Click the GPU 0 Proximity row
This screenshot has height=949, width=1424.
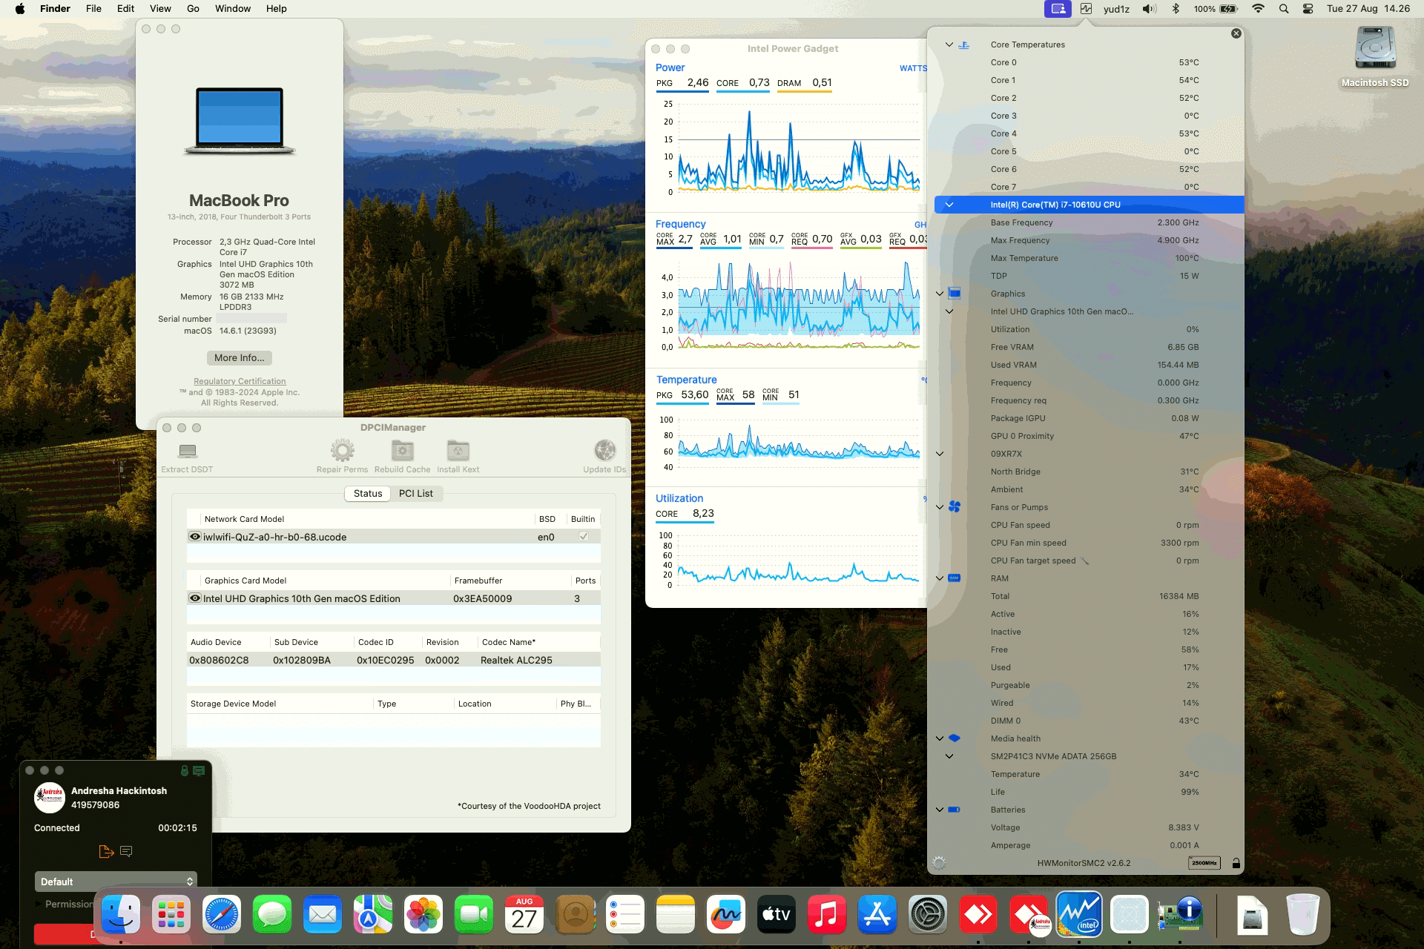point(1089,436)
